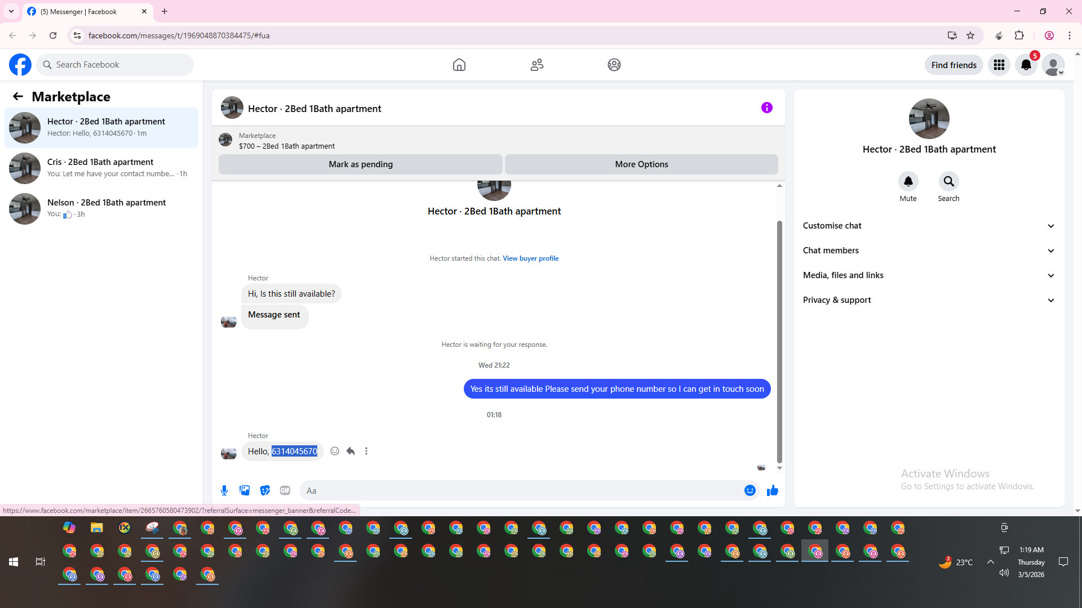The width and height of the screenshot is (1082, 608).
Task: Click the Search Facebook field
Action: [x=116, y=65]
